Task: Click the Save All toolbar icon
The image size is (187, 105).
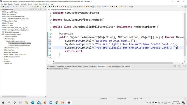Action: click(x=8, y=7)
